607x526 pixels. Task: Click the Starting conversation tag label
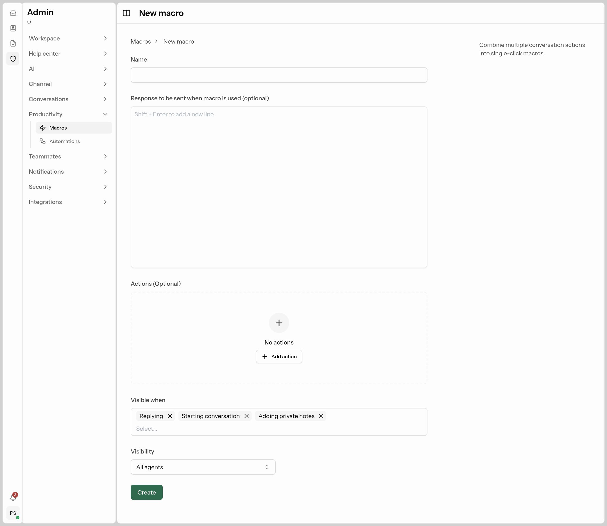210,416
